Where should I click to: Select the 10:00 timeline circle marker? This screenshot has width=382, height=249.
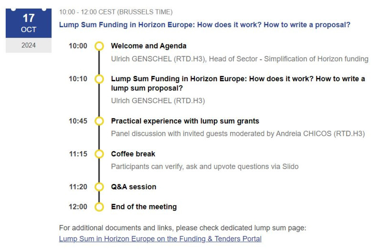point(99,46)
